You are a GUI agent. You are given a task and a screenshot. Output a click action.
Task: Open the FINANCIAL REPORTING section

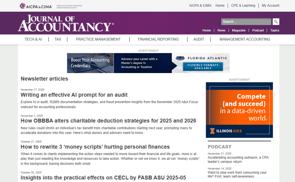(x=158, y=39)
